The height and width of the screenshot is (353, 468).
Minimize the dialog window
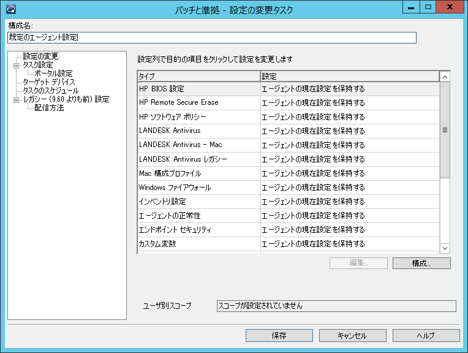pyautogui.click(x=411, y=7)
